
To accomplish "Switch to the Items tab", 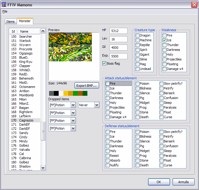I will 10,22.
